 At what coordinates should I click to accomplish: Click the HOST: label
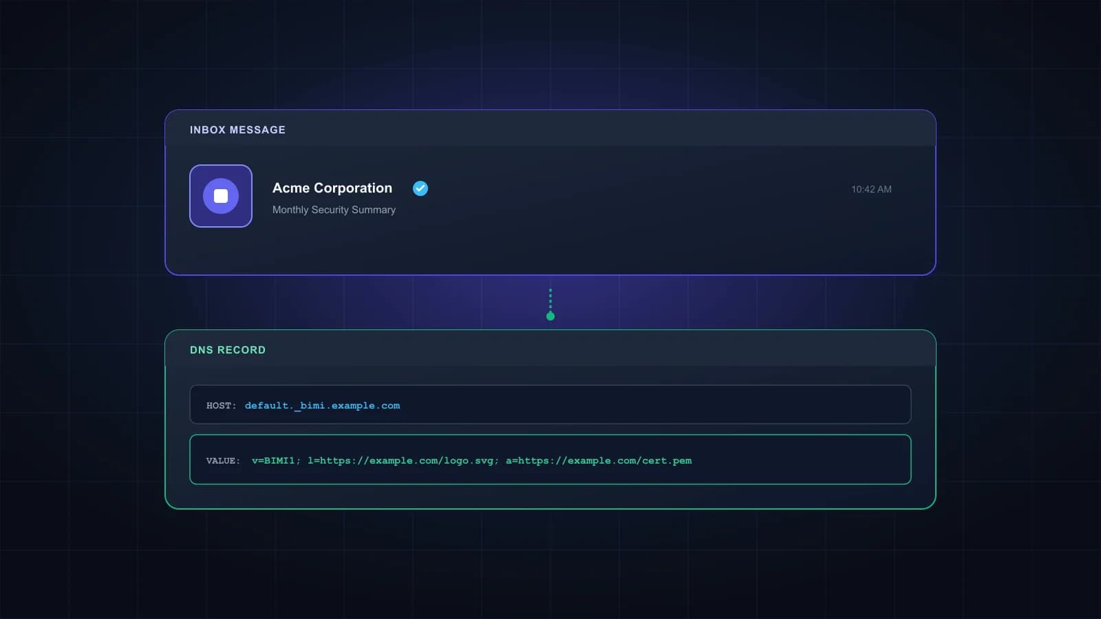coord(221,406)
